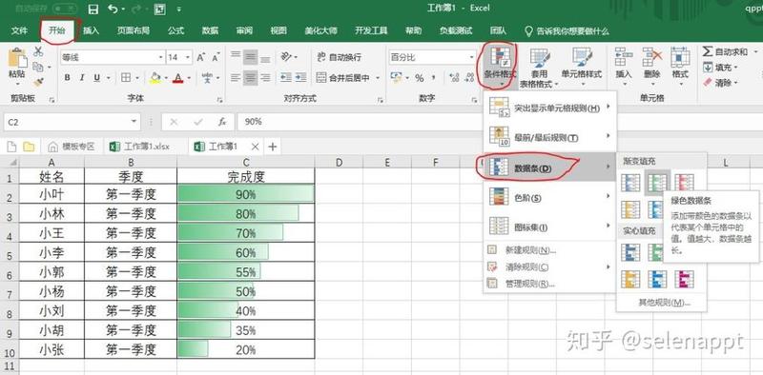Toggle Italic formatting button

pyautogui.click(x=82, y=78)
